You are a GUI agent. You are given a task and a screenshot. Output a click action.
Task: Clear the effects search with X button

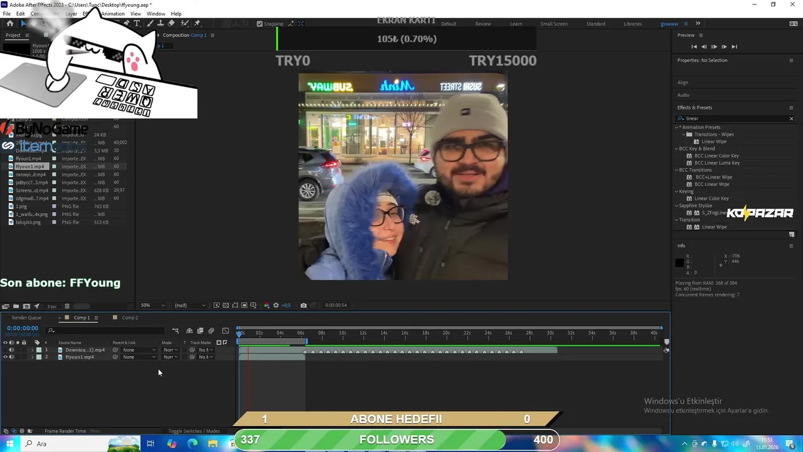point(791,119)
